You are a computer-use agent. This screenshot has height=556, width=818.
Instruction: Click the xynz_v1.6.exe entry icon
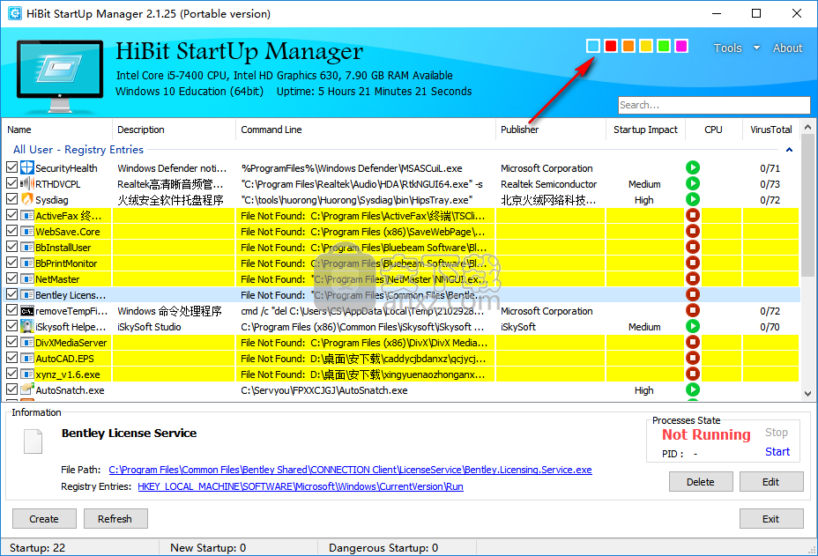coord(27,374)
